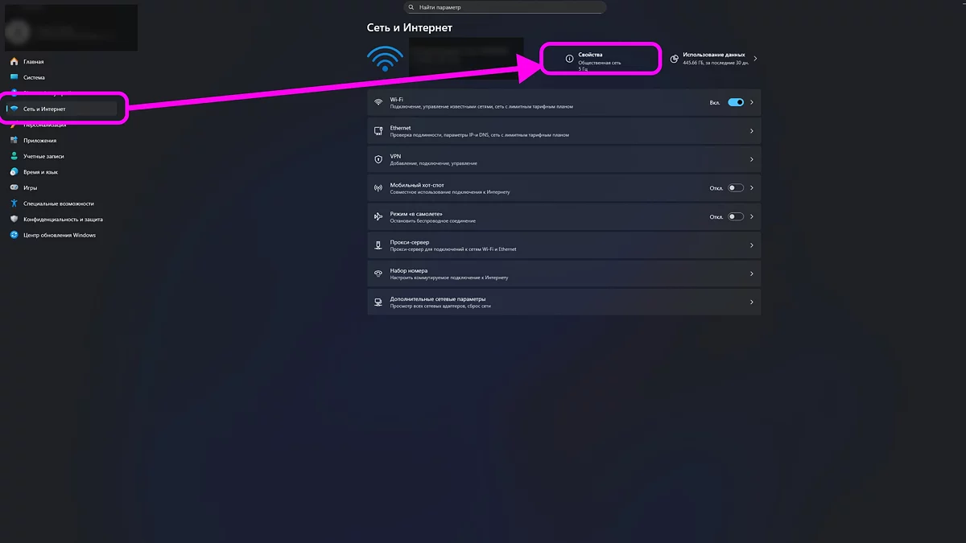Click the Wi-Fi row signal icon
966x543 pixels.
point(378,102)
